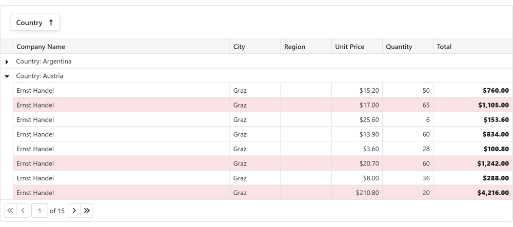Sort by City column header
Viewport: 513px width, 227px height.
click(x=239, y=47)
